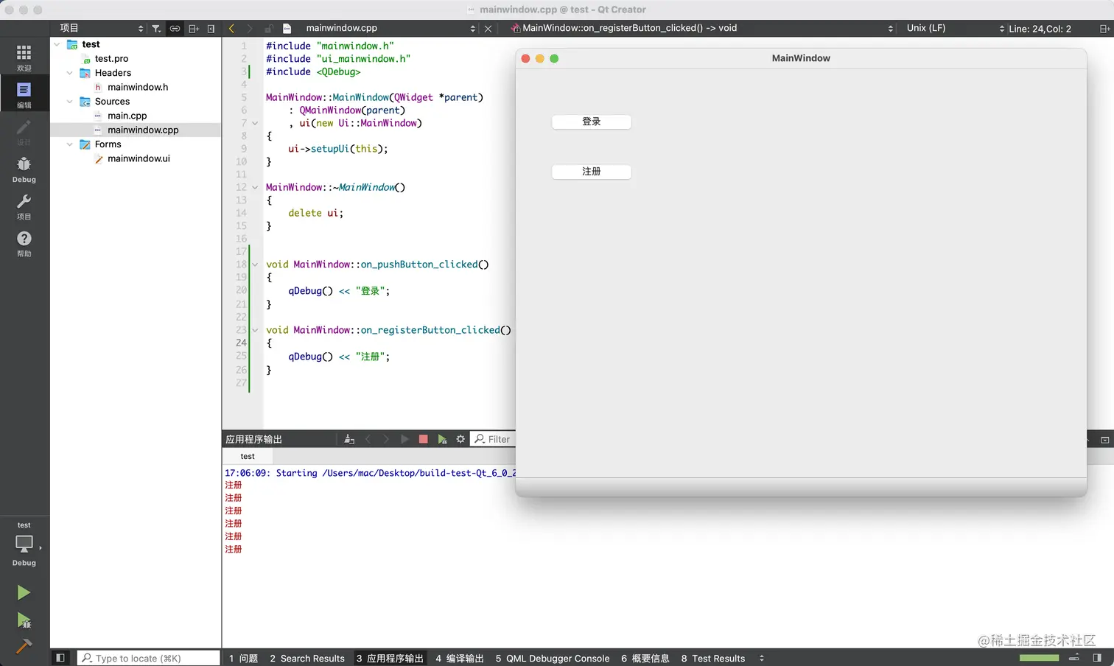Switch to 编辑 (Edit) mode

click(24, 94)
